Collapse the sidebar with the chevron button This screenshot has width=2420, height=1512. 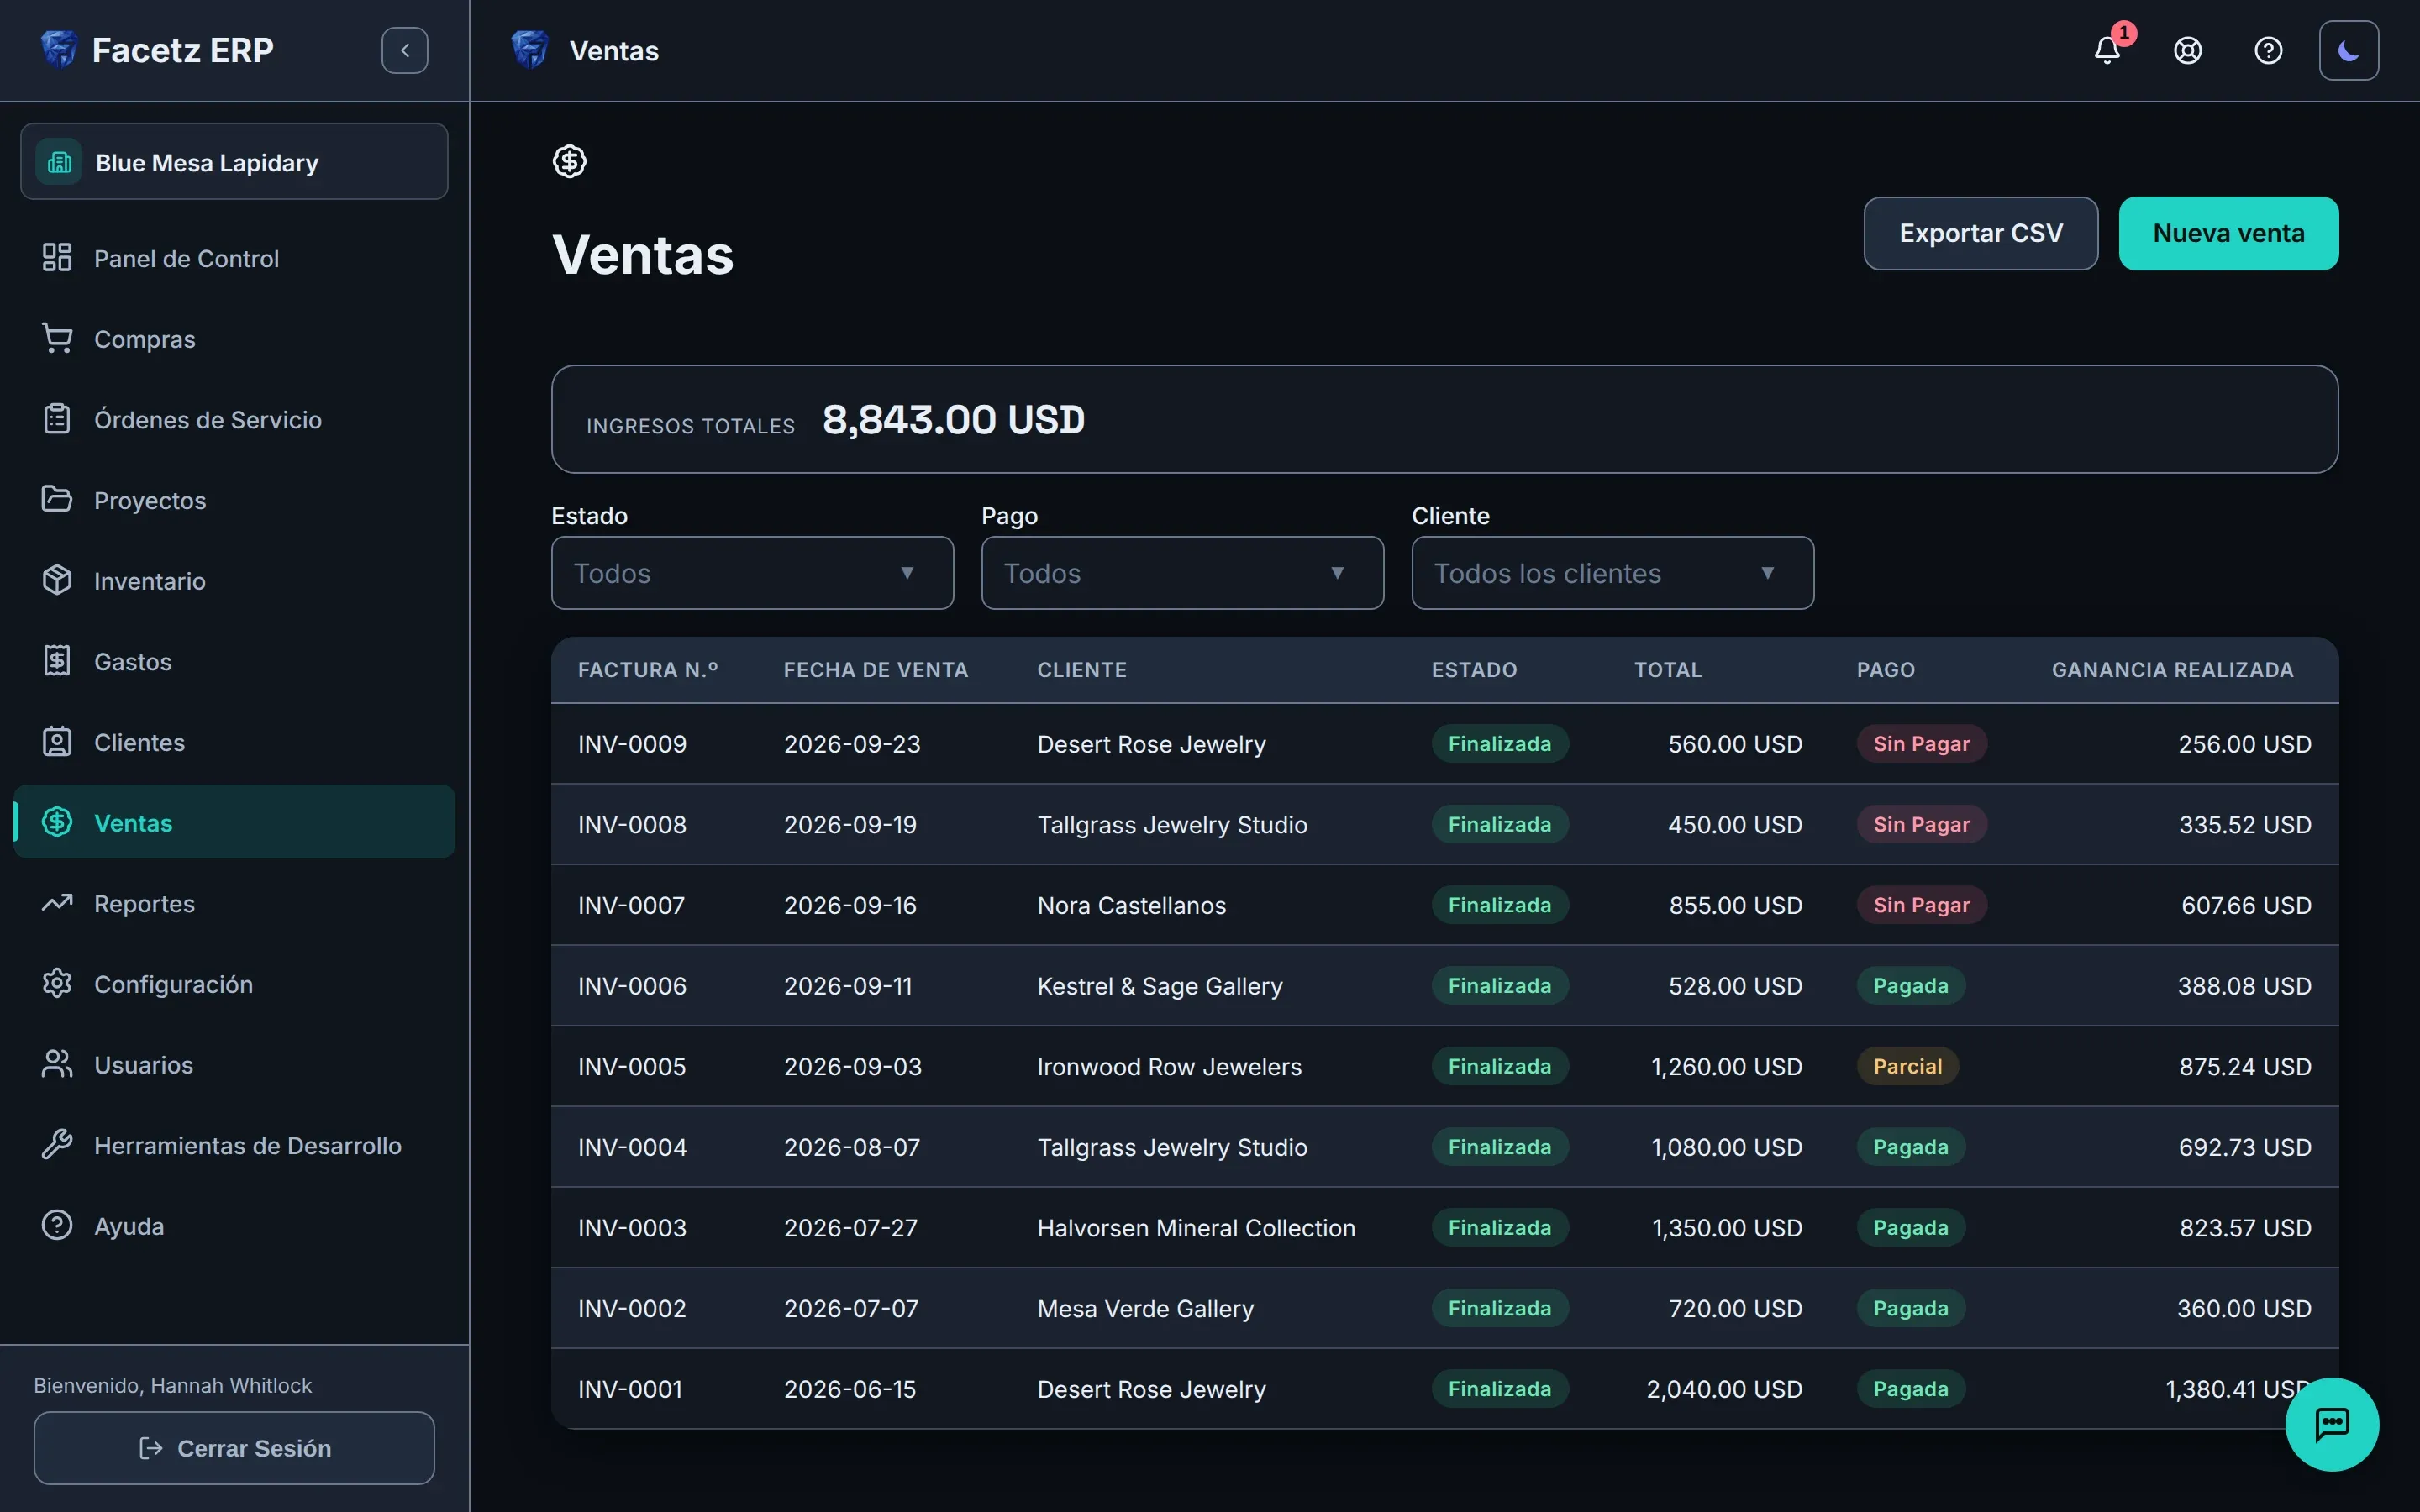click(405, 50)
